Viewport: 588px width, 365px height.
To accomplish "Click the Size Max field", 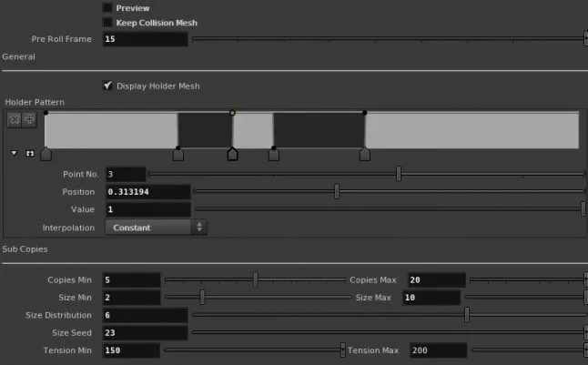I will [431, 298].
